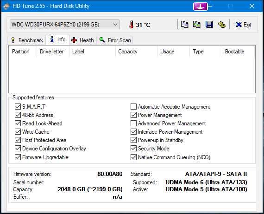
Task: Click the maximize window button
Action: (231, 6)
